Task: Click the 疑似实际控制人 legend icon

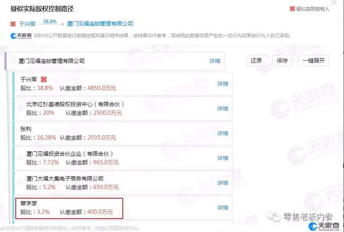Action: tap(292, 9)
